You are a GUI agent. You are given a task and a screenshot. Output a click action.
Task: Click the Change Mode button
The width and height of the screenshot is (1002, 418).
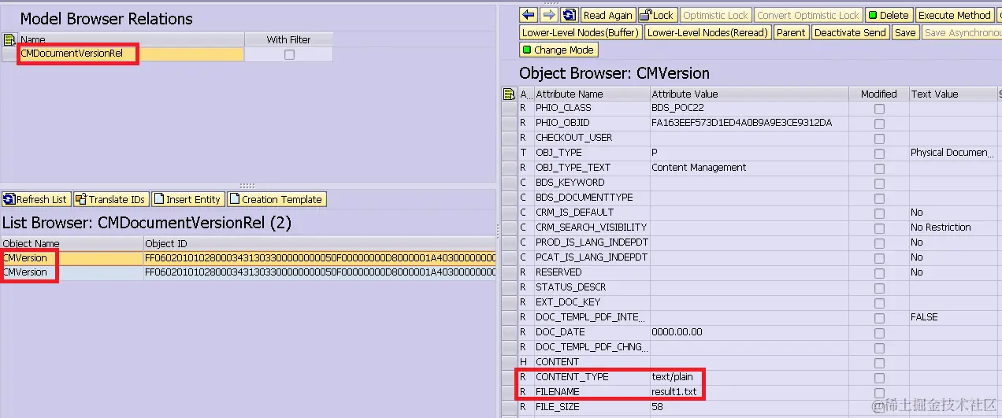559,50
